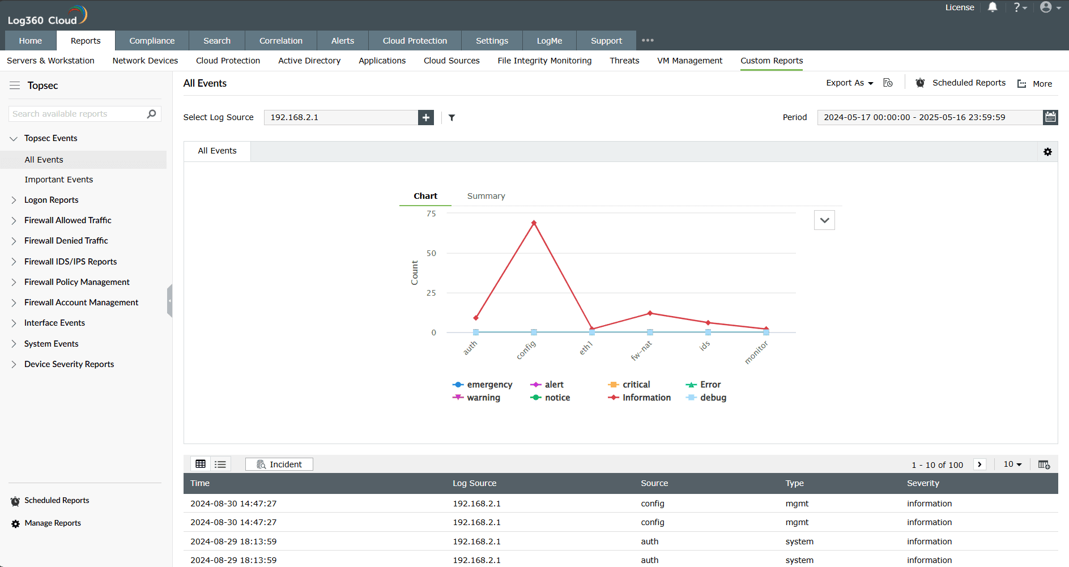Open the All Events gear settings

coord(1047,152)
